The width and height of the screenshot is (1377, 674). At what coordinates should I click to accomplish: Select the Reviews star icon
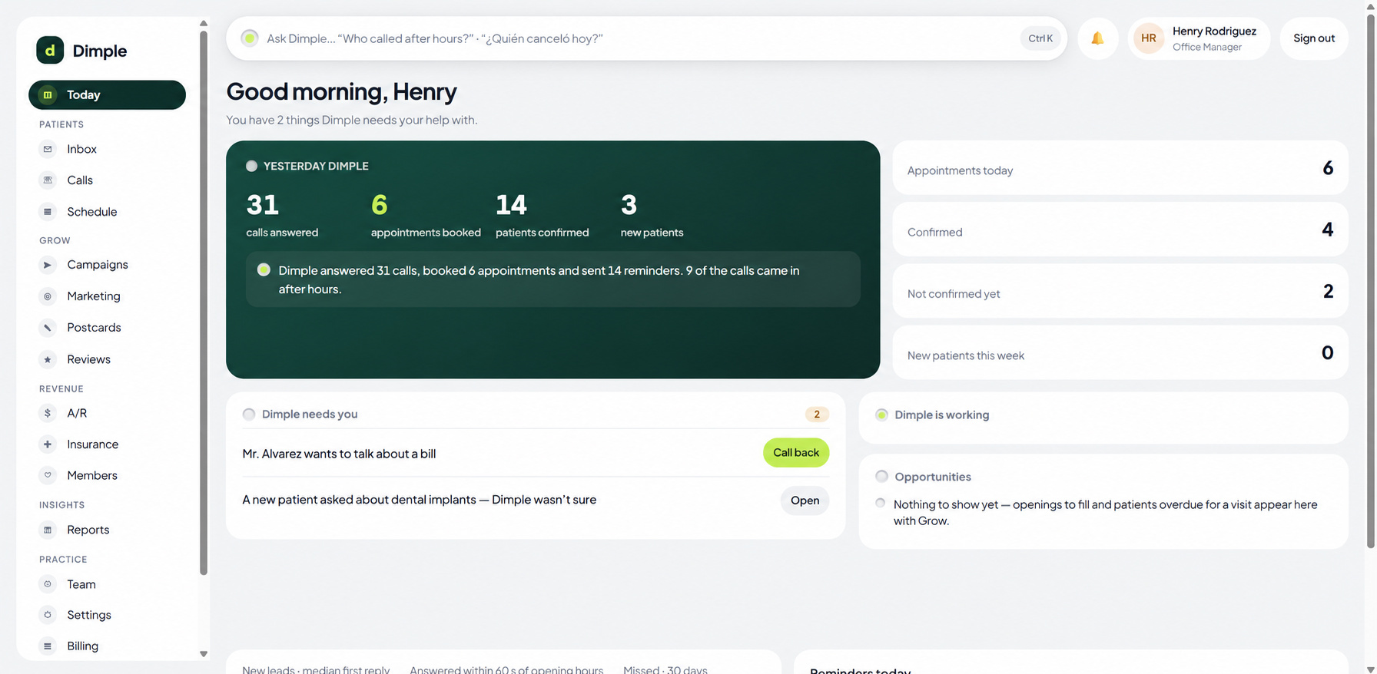(48, 359)
